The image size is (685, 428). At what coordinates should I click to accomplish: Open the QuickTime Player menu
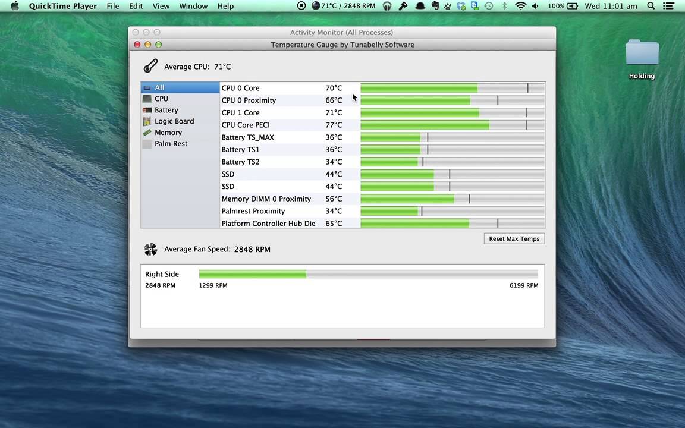pyautogui.click(x=63, y=6)
